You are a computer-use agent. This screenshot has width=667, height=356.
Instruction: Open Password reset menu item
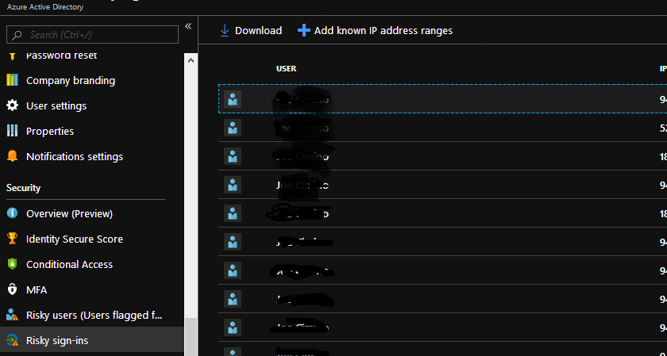61,56
